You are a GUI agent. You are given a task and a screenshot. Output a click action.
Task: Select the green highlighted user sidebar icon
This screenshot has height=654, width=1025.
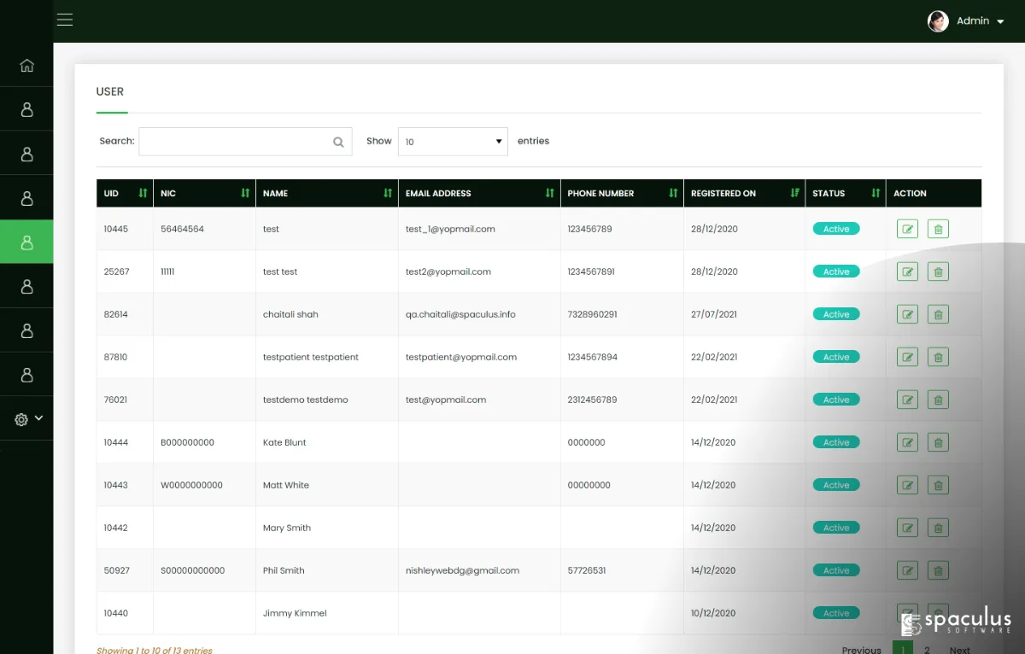26,242
